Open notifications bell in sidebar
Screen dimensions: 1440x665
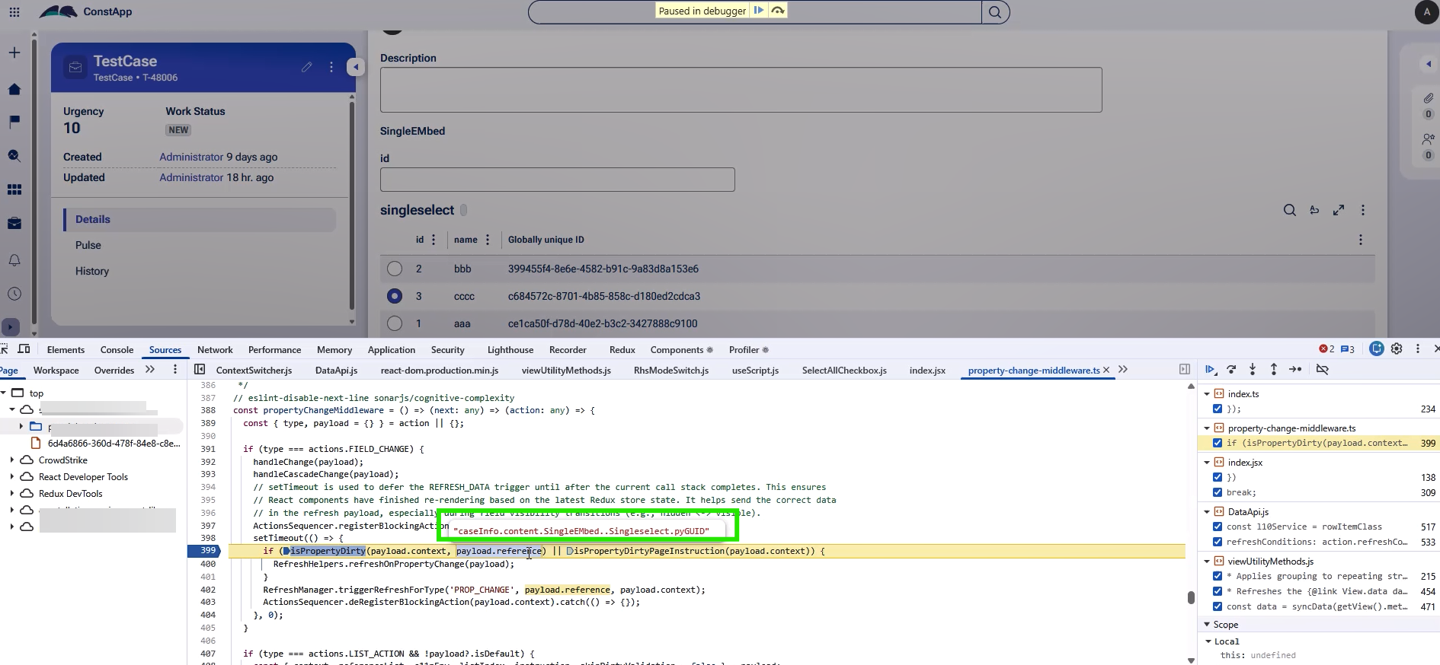[x=14, y=260]
